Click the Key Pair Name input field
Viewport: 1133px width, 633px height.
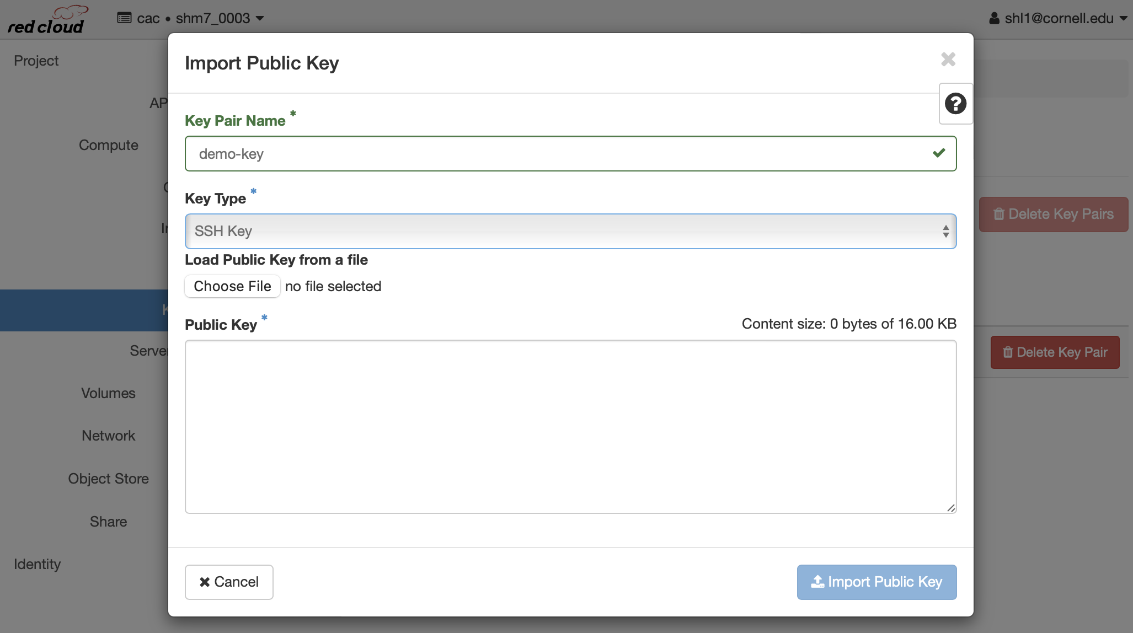pos(571,153)
